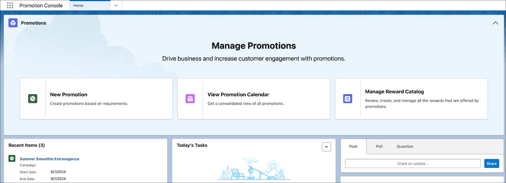This screenshot has height=183, width=506.
Task: Click the Share button on the feed
Action: coord(491,163)
